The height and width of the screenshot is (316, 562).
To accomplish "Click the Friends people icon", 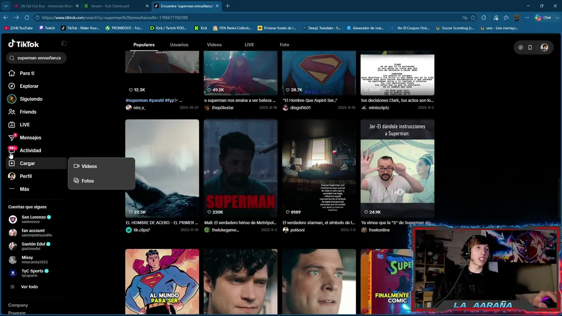I will (x=12, y=112).
